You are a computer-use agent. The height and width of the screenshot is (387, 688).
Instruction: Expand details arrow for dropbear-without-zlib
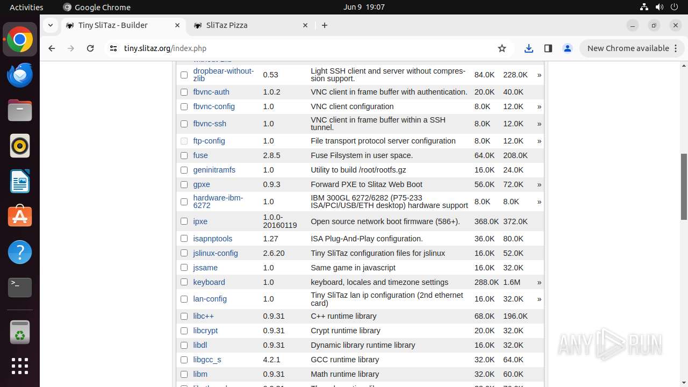[x=539, y=75]
